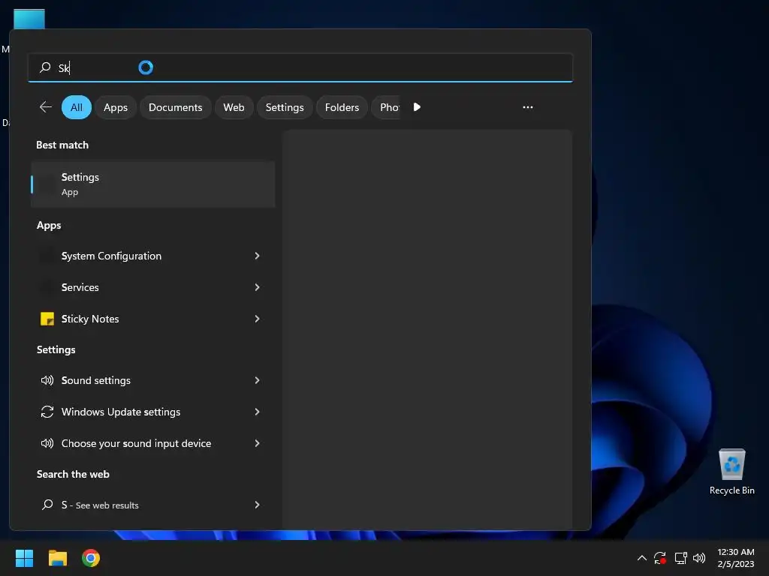Expand Sound settings details chevron
Screen dimensions: 769x576
tap(257, 380)
